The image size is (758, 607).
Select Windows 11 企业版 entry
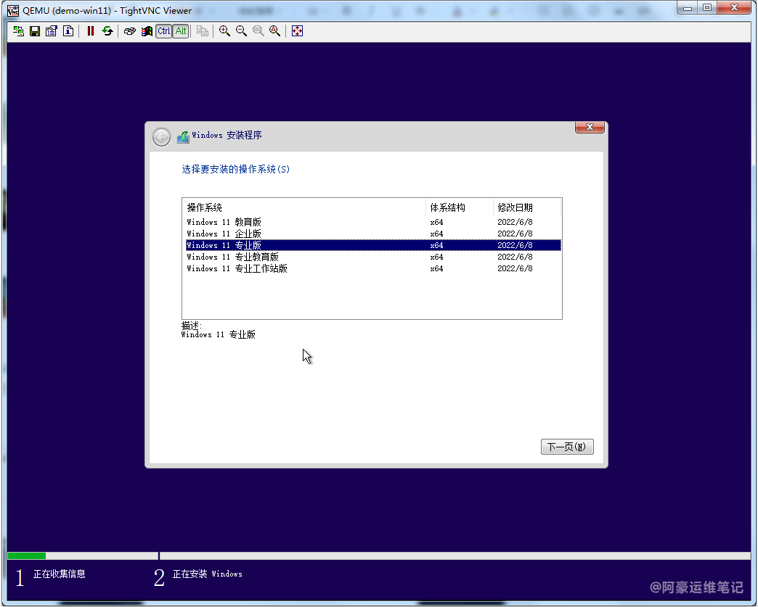point(224,234)
